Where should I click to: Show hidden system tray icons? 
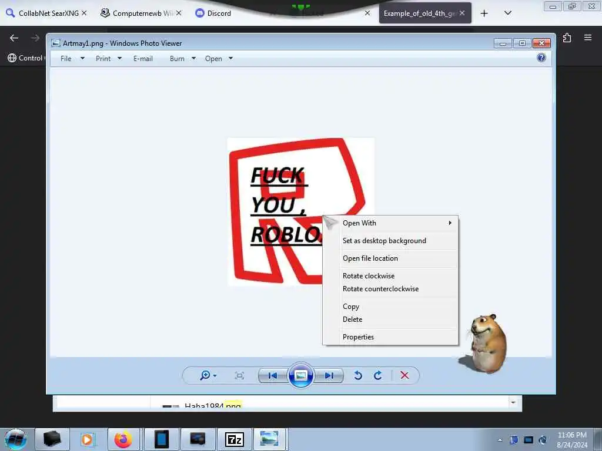coord(500,440)
